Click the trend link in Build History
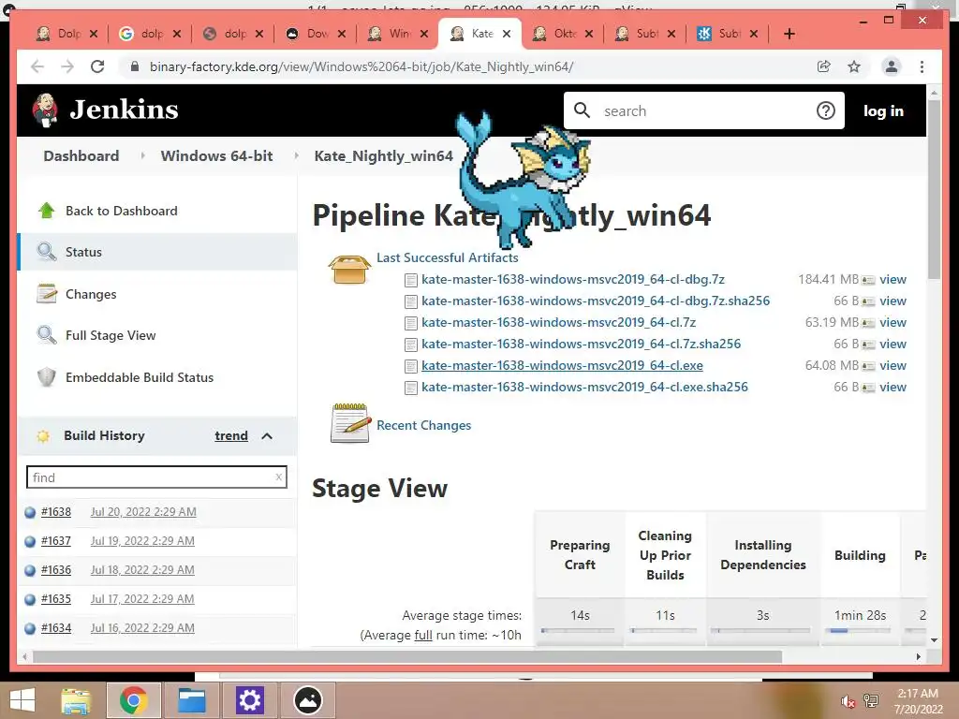The height and width of the screenshot is (719, 959). 231,436
